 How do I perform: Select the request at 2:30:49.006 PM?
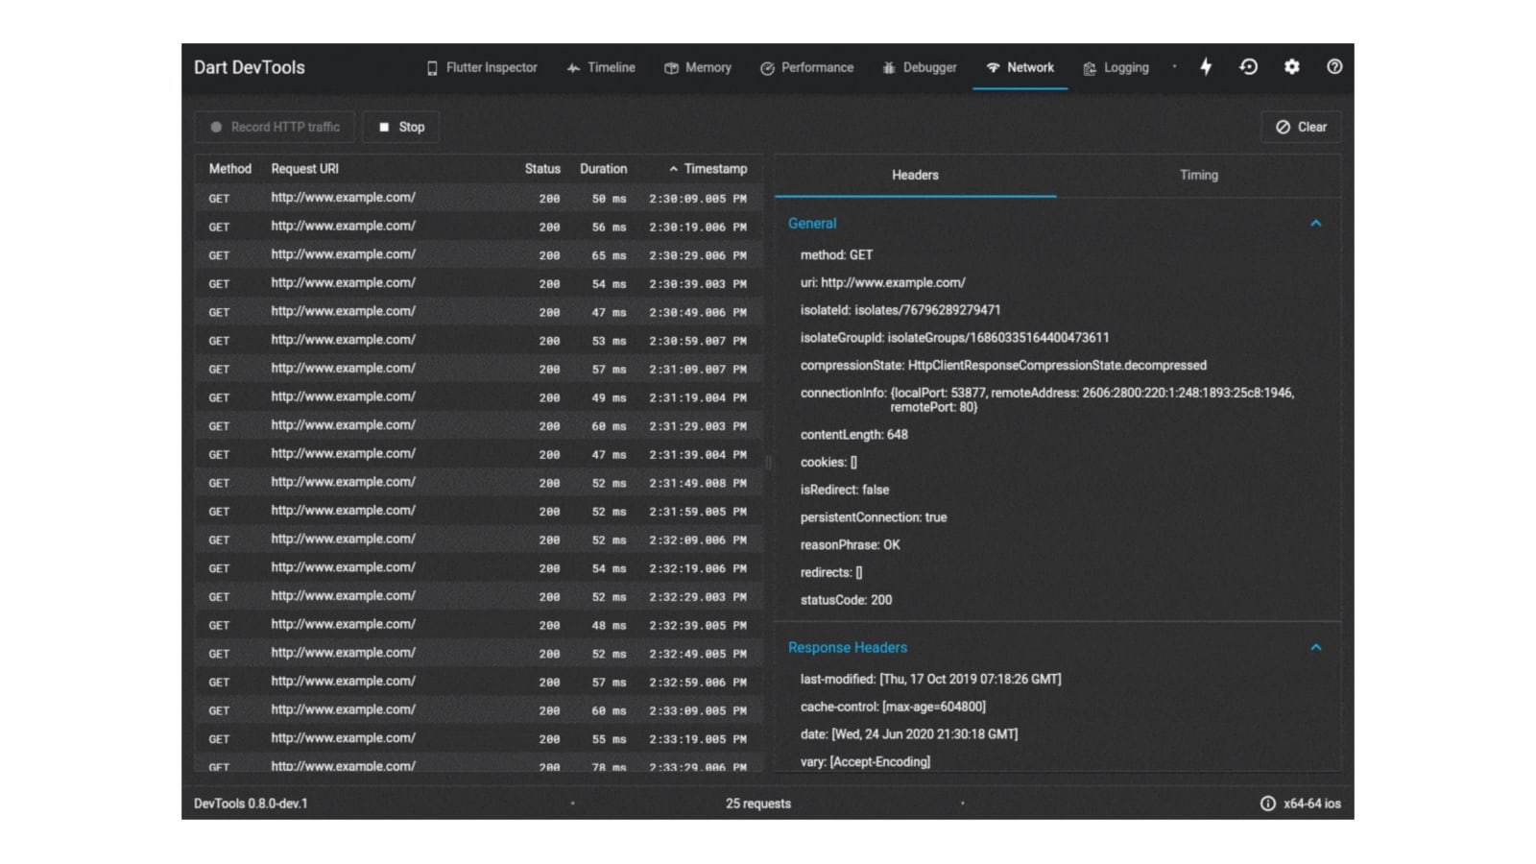coord(479,312)
